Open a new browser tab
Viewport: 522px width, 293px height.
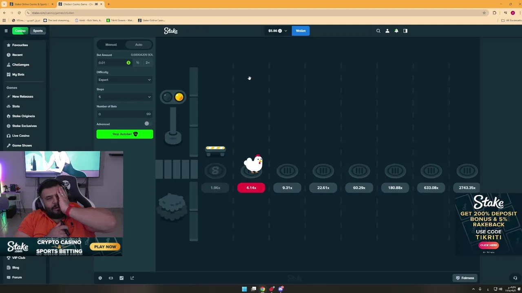point(108,4)
